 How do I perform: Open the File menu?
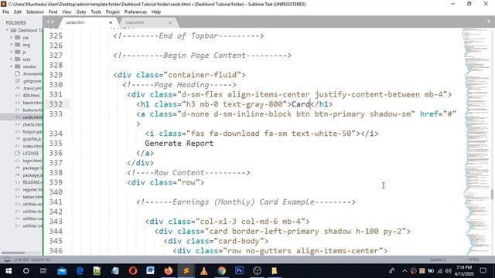click(x=5, y=12)
